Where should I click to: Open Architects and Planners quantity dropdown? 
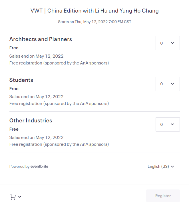point(168,43)
